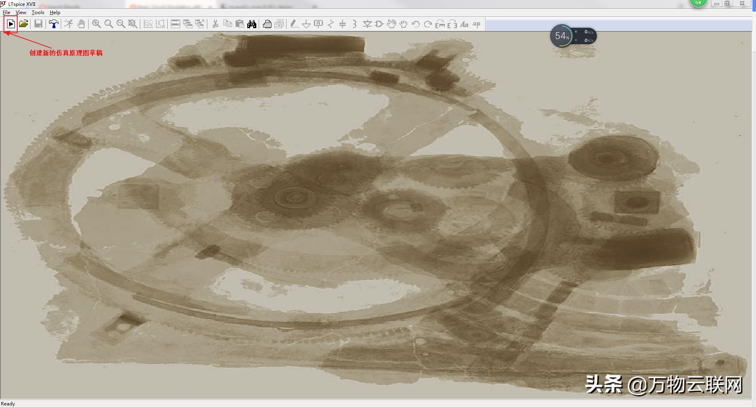Image resolution: width=756 pixels, height=407 pixels.
Task: Click the Save floppy disk icon
Action: (x=38, y=24)
